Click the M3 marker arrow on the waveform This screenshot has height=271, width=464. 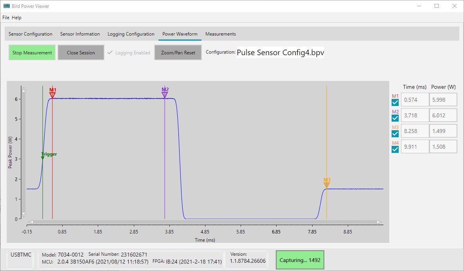[327, 184]
